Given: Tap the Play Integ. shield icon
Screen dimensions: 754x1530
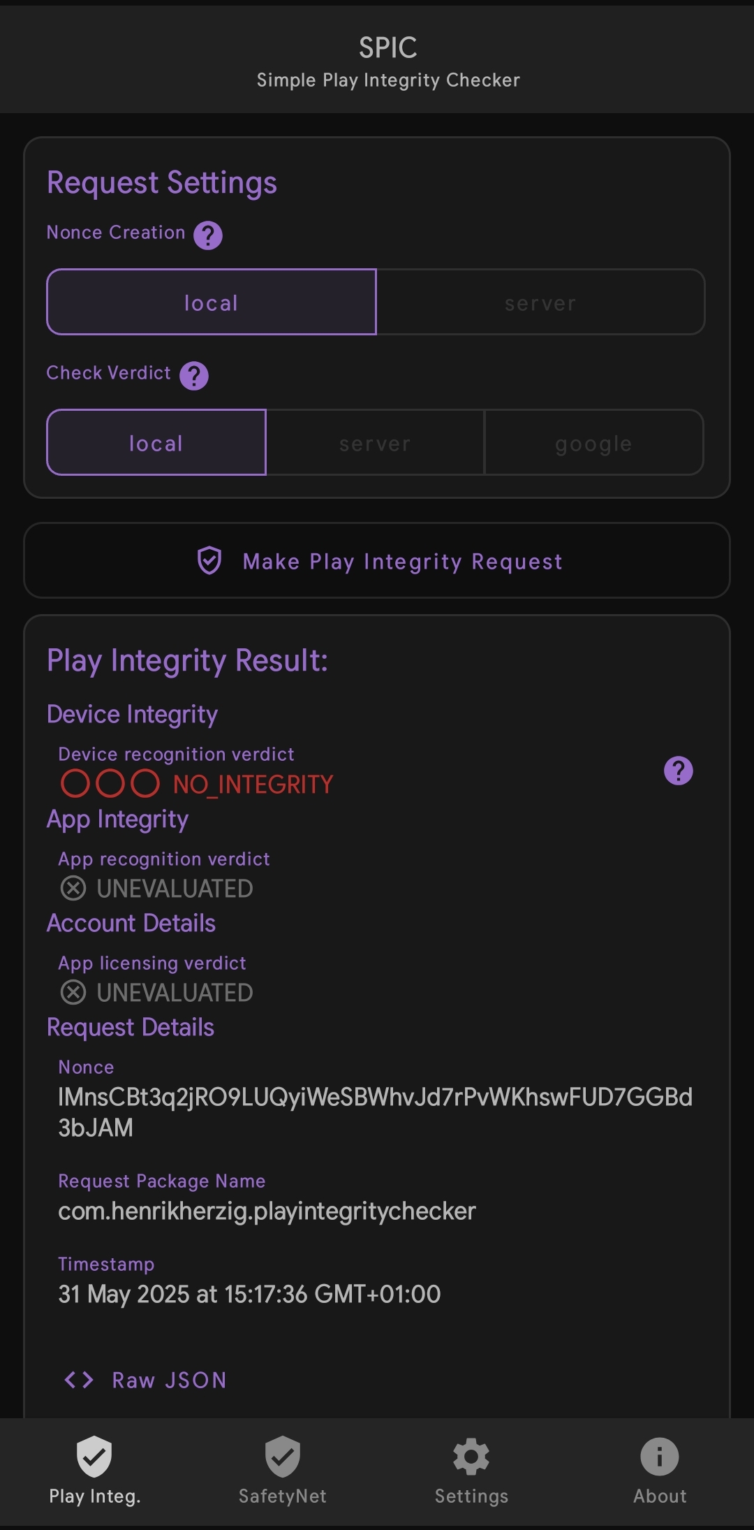Looking at the screenshot, I should [94, 1457].
